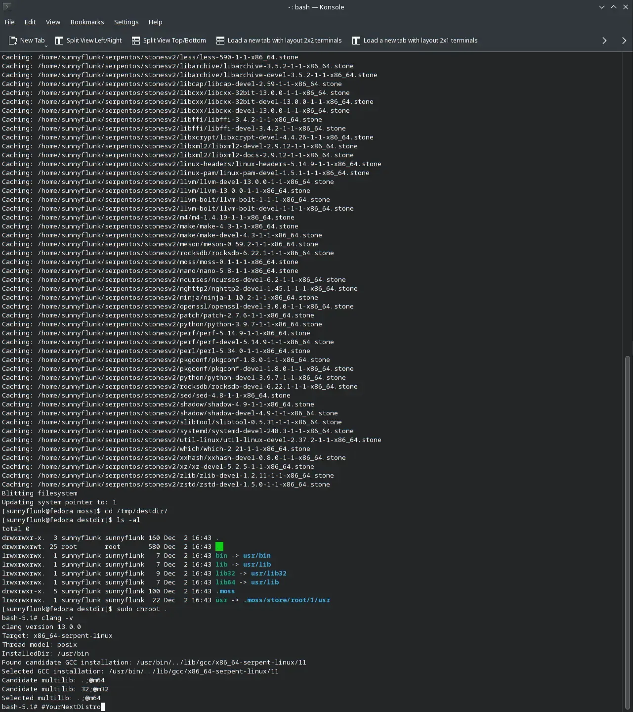Click the "Thread model: posix" line
This screenshot has width=633, height=712.
40,645
